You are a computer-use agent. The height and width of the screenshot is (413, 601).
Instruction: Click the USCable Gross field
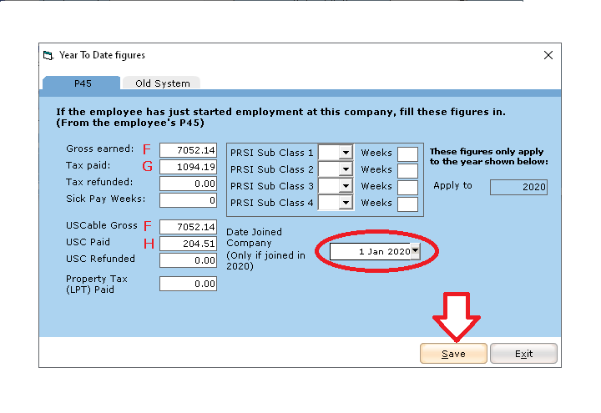point(188,227)
